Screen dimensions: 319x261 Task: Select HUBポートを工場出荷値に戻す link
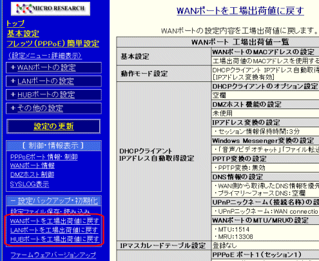[x=55, y=239]
